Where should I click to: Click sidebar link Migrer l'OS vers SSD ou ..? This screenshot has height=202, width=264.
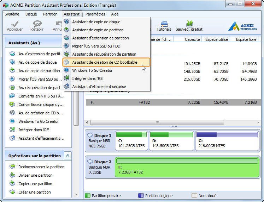tap(40, 79)
